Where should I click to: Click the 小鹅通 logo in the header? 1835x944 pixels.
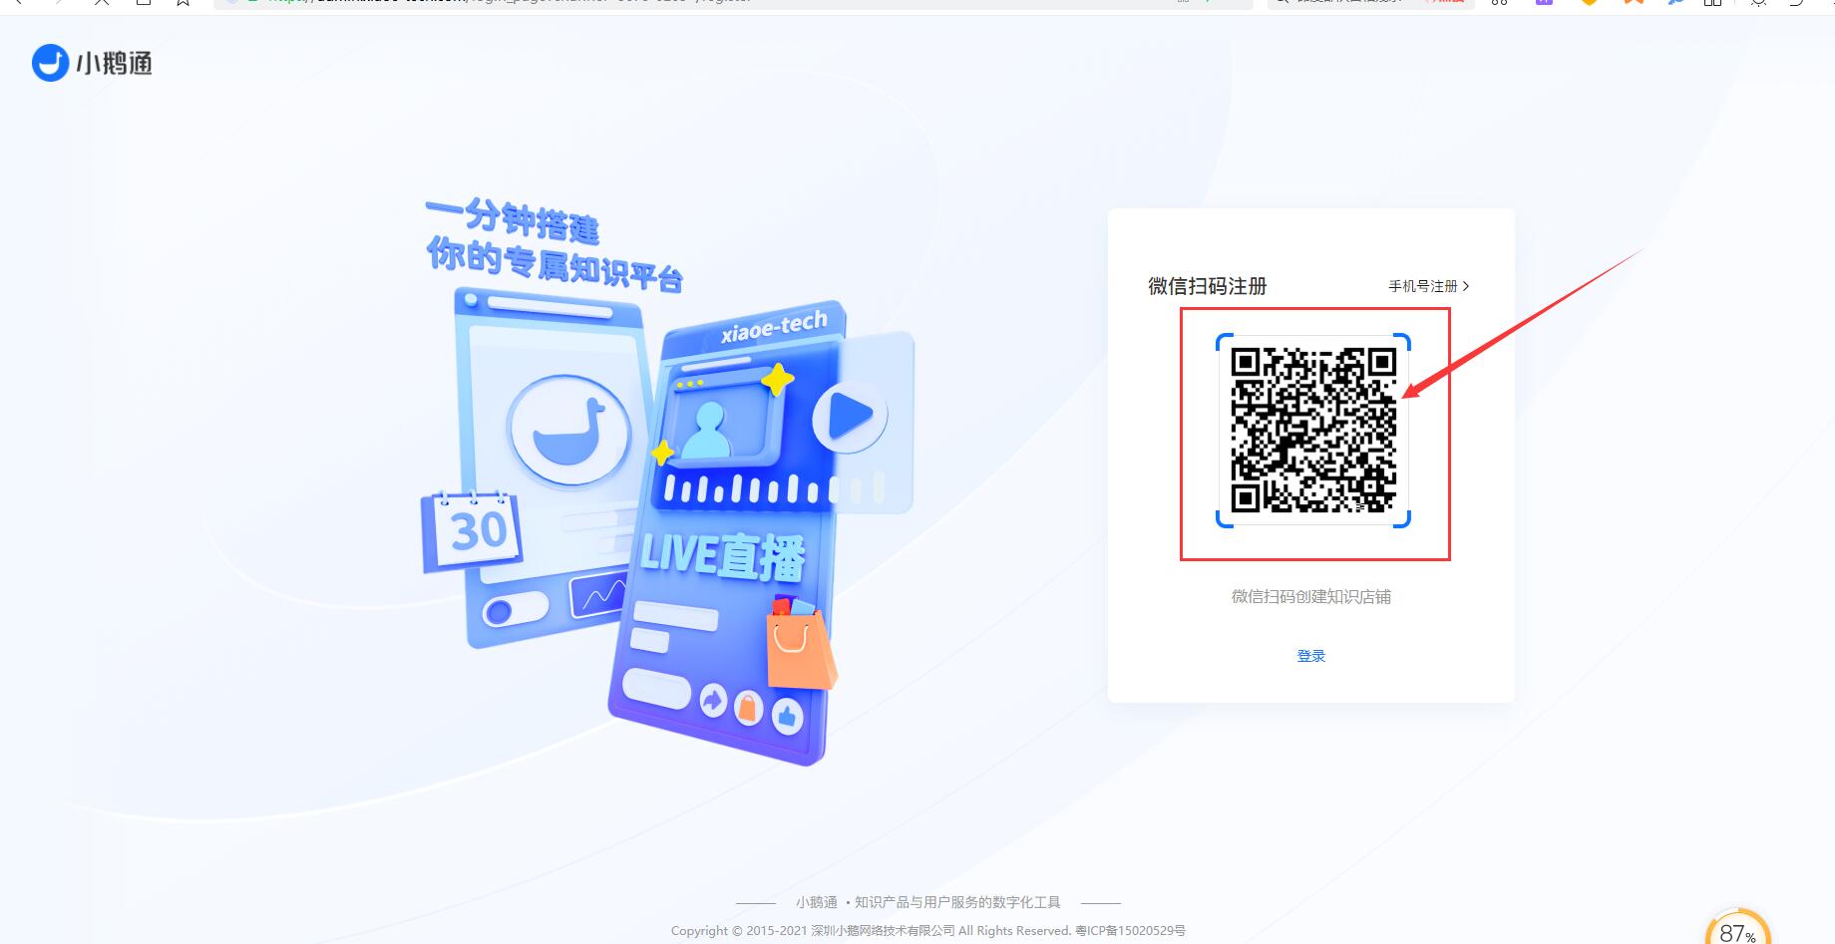coord(92,63)
